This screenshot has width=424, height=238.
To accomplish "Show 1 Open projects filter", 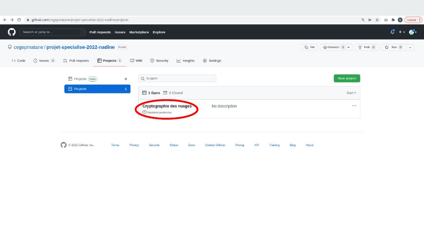I will (x=151, y=93).
